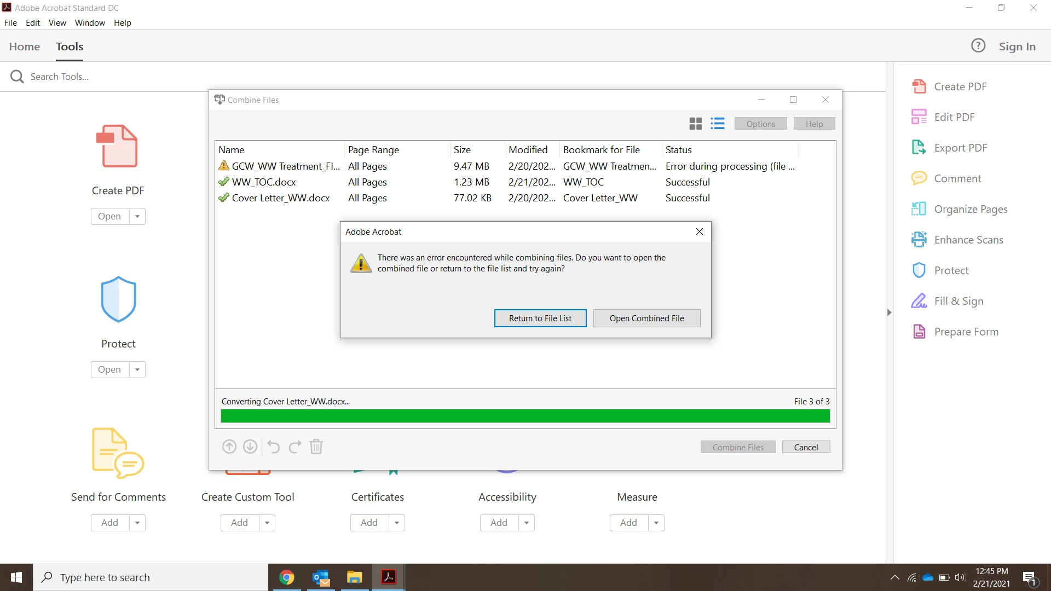Screen dimensions: 1051x591
Task: Switch to the Home tab
Action: tap(24, 47)
